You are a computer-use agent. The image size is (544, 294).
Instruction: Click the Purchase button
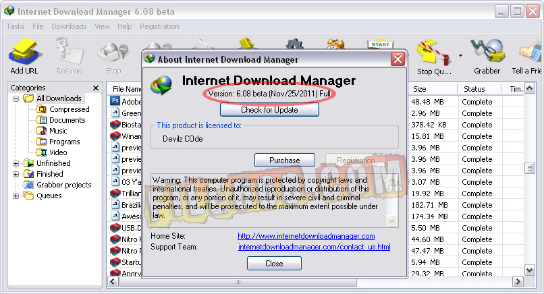(x=285, y=160)
